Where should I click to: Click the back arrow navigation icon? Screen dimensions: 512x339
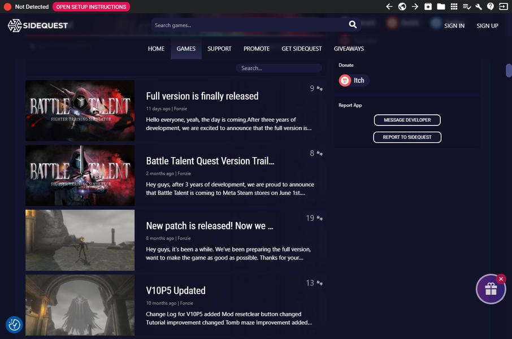[x=389, y=7]
